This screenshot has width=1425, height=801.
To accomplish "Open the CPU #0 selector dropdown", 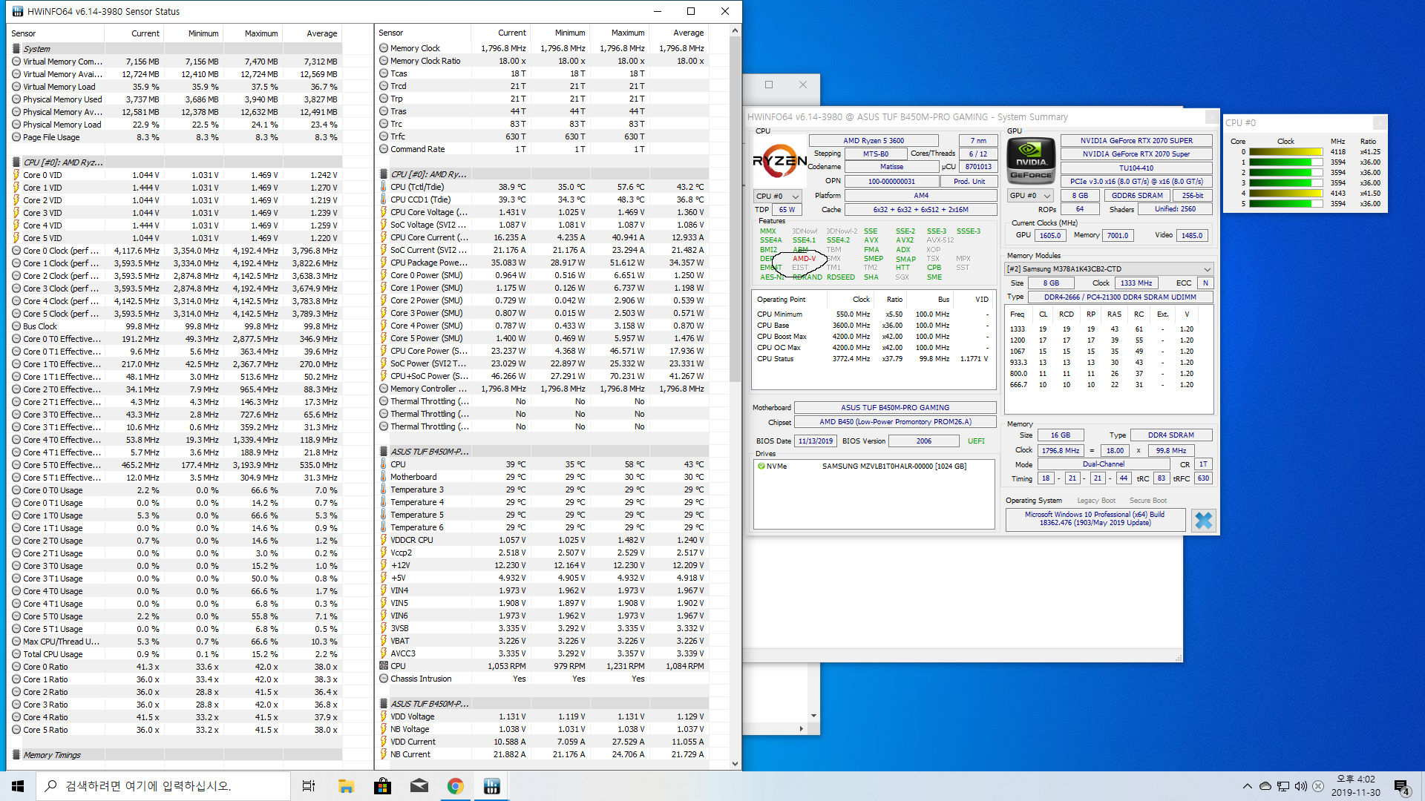I will click(x=777, y=197).
